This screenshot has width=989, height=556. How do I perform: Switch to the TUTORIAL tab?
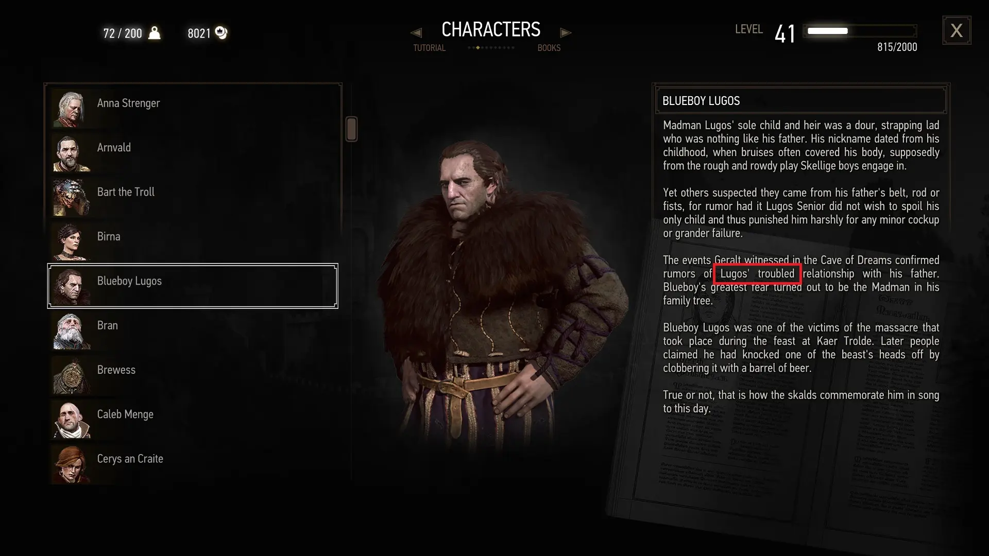pos(429,48)
